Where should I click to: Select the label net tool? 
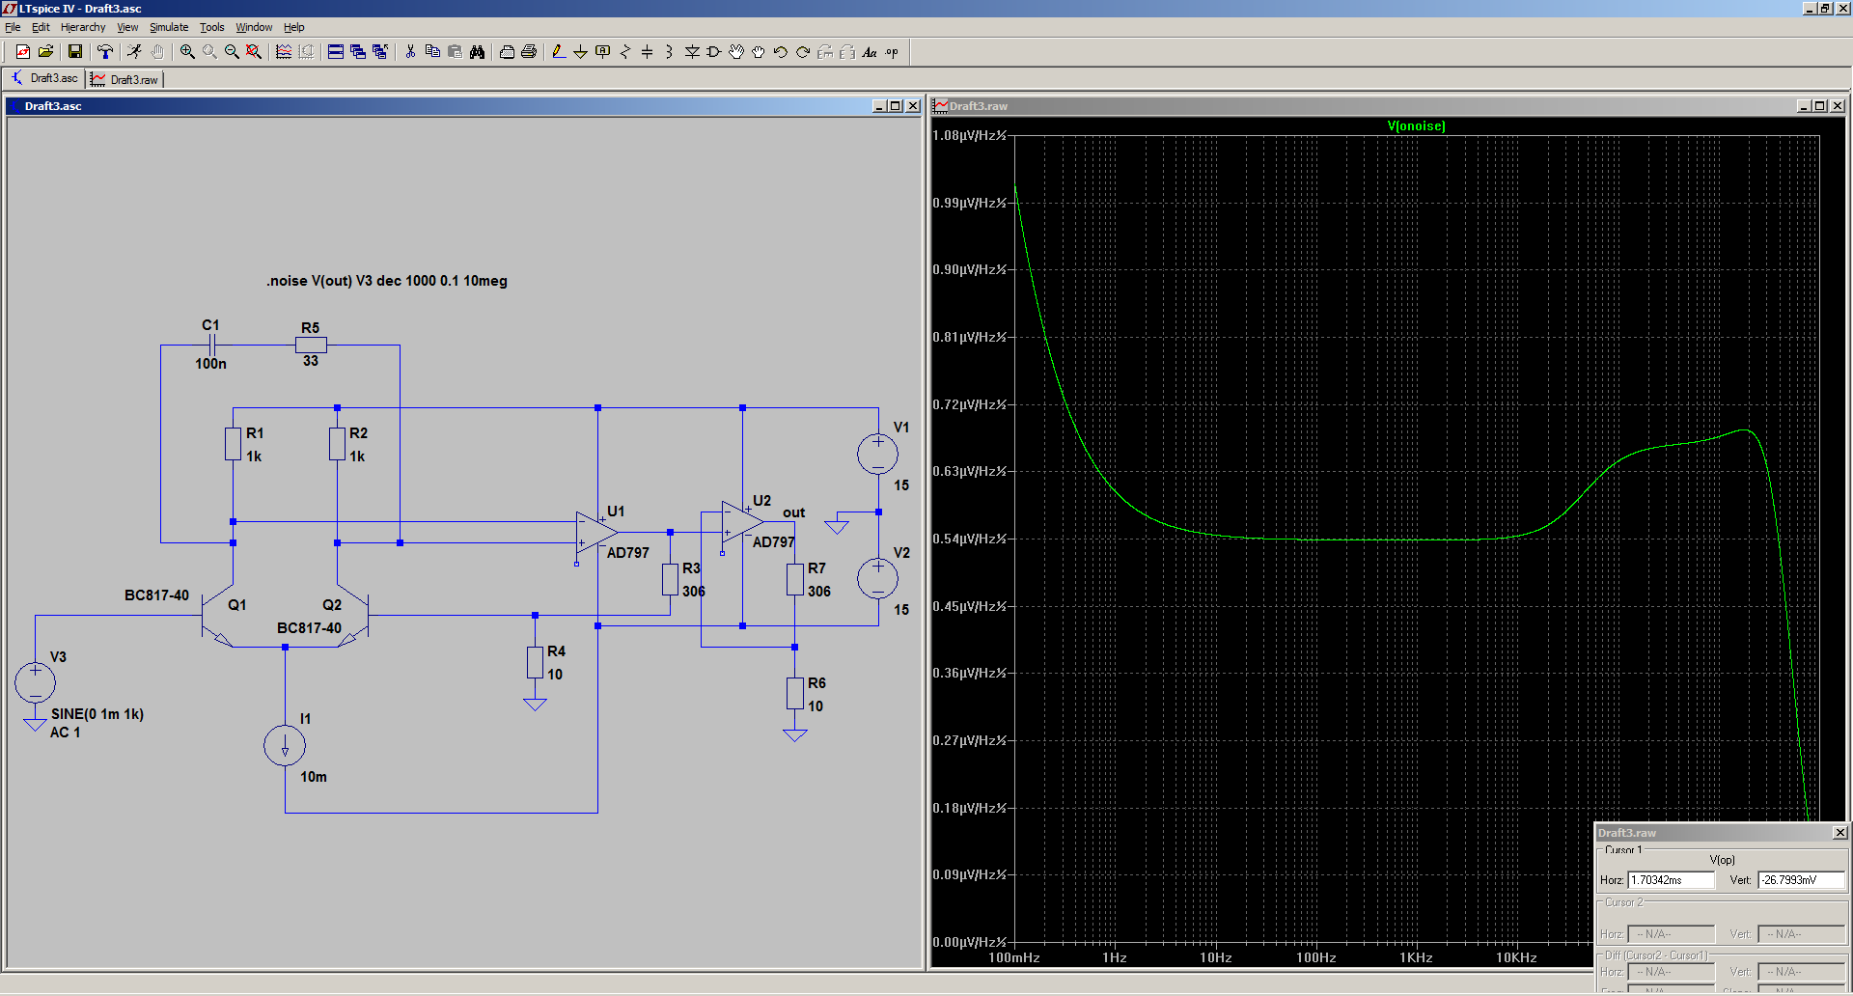coord(603,52)
